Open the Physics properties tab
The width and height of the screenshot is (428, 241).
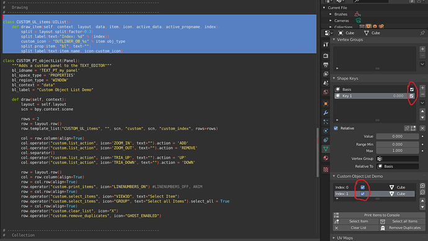click(326, 131)
